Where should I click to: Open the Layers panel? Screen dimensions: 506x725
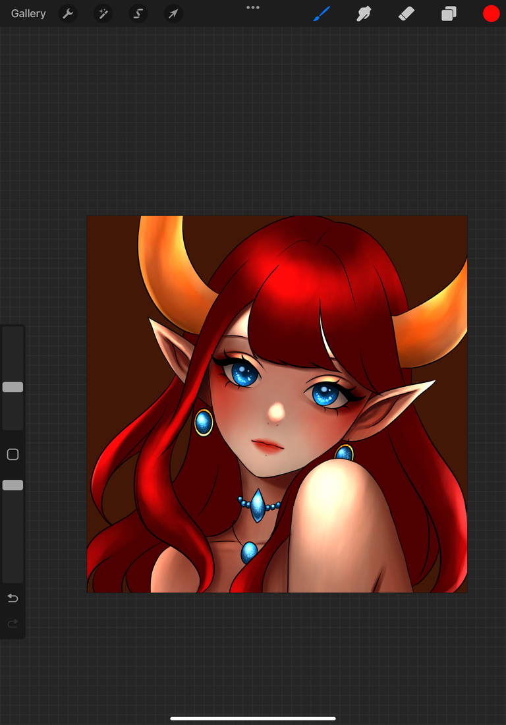pyautogui.click(x=449, y=13)
